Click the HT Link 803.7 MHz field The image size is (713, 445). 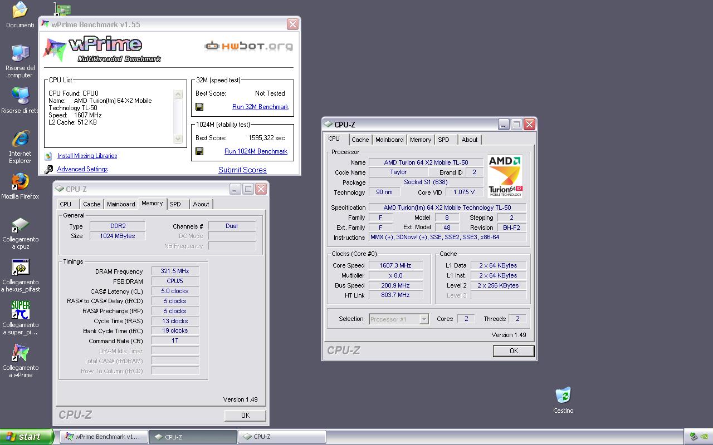click(395, 296)
